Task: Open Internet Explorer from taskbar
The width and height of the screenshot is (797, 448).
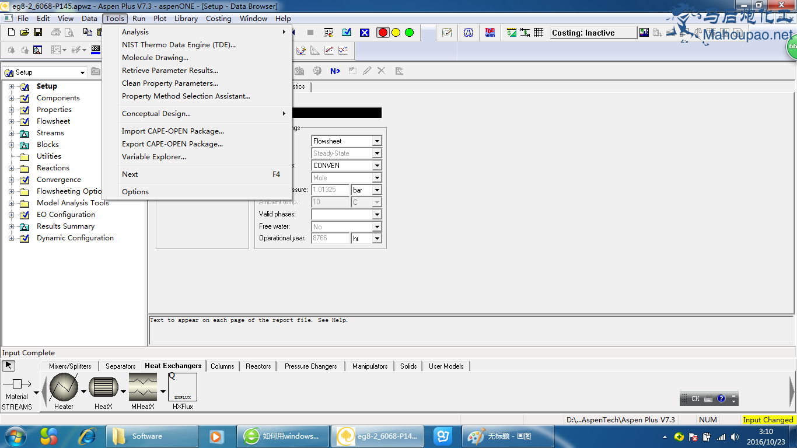Action: 87,436
